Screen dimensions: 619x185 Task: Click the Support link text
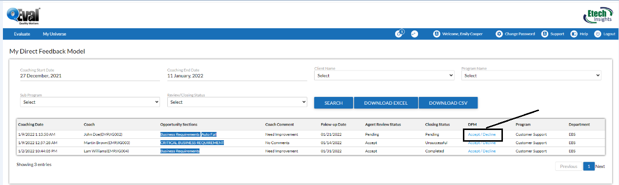coord(557,34)
